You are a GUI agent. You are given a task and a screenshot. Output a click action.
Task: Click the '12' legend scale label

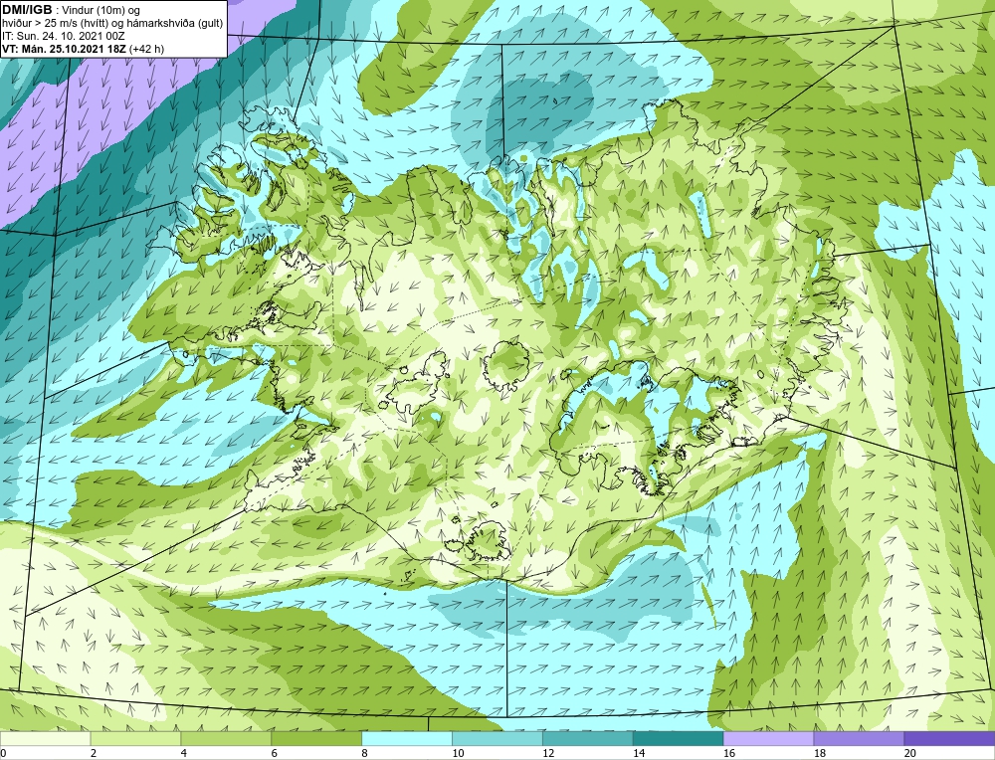[548, 753]
